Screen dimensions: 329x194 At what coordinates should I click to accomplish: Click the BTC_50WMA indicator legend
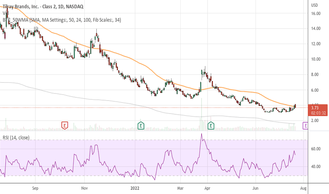pos(62,20)
